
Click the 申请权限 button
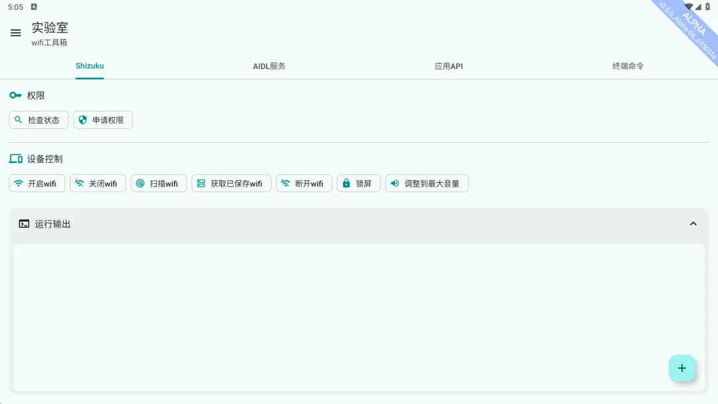(x=103, y=120)
